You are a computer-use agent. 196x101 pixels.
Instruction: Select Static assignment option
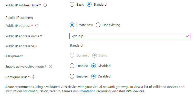(x=95, y=55)
